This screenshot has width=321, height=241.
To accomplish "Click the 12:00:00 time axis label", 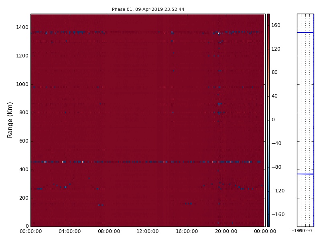I will click(x=148, y=232).
